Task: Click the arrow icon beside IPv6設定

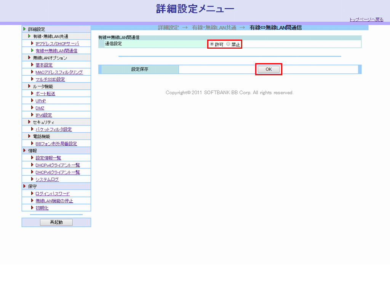Action: [x=32, y=115]
